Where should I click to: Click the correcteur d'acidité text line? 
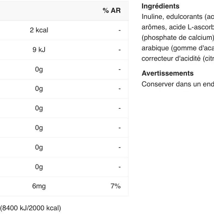tap(178, 58)
